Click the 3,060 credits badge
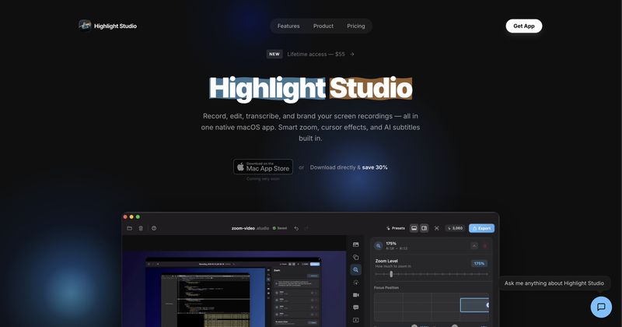This screenshot has width=622, height=327. coord(455,228)
